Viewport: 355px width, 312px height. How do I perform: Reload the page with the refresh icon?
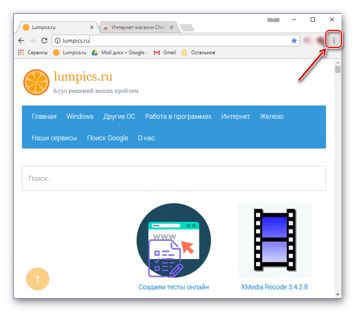(44, 41)
